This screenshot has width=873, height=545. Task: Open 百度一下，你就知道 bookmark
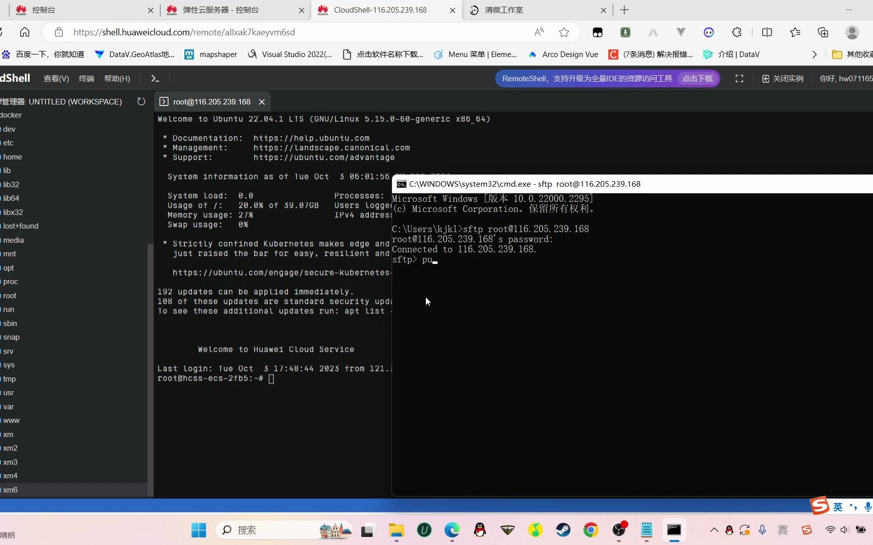pos(43,54)
